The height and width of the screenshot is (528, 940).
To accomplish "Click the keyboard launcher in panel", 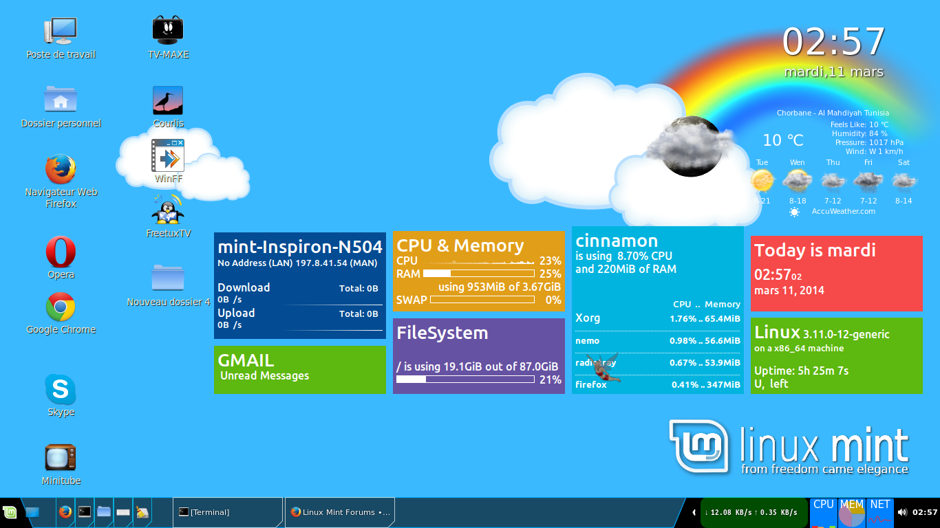I will coord(123,512).
